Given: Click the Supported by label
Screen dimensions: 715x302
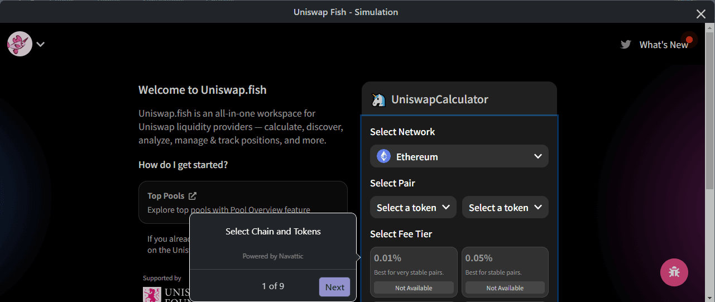Looking at the screenshot, I should coord(162,278).
